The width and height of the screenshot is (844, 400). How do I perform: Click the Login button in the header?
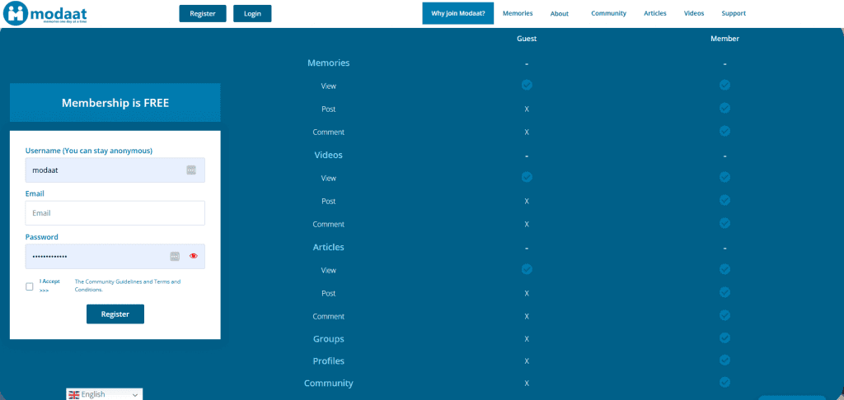click(252, 14)
